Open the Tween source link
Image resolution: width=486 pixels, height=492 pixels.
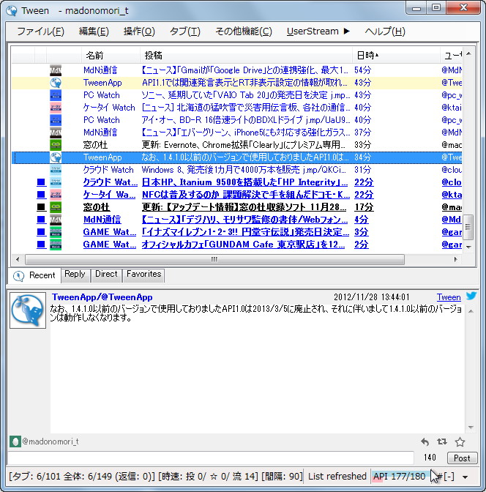coord(449,297)
